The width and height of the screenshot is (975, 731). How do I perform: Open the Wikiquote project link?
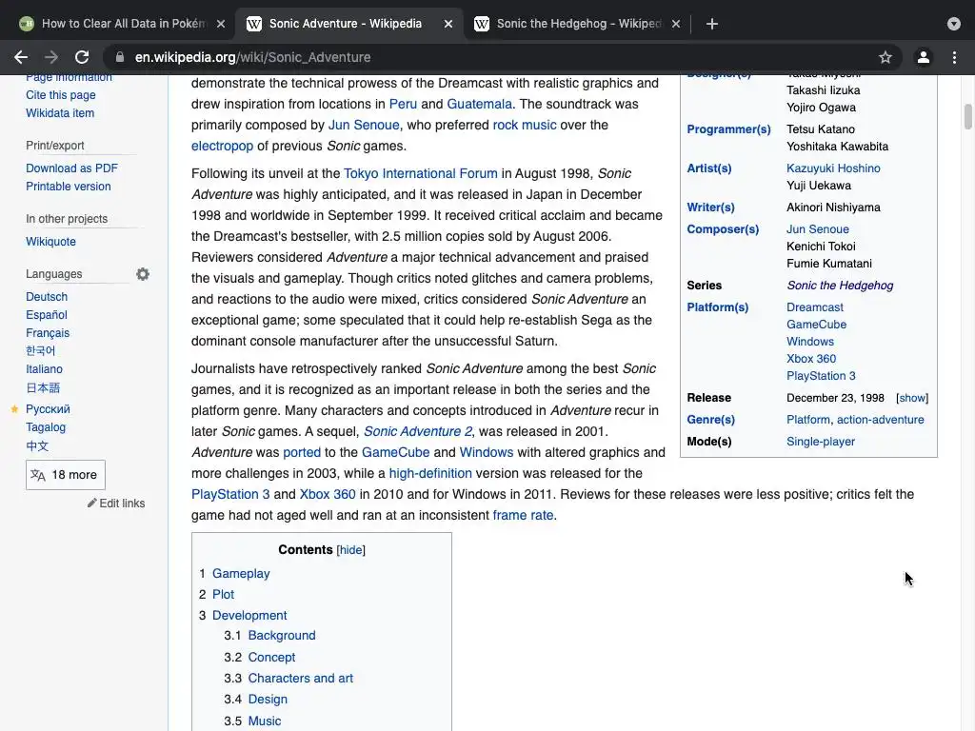51,242
